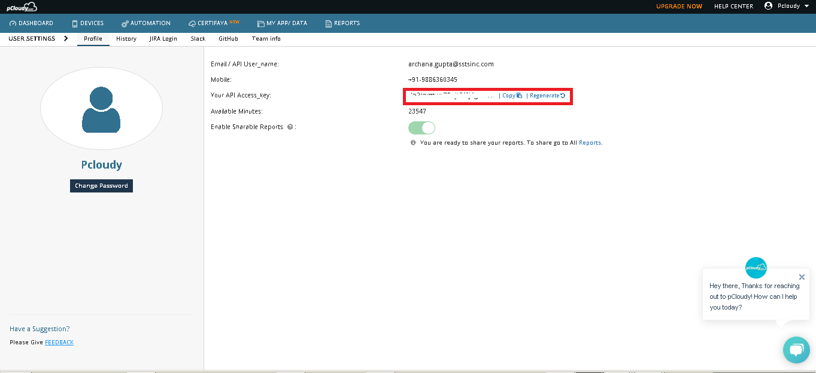816x373 pixels.
Task: Click the user account avatar icon
Action: [x=769, y=6]
